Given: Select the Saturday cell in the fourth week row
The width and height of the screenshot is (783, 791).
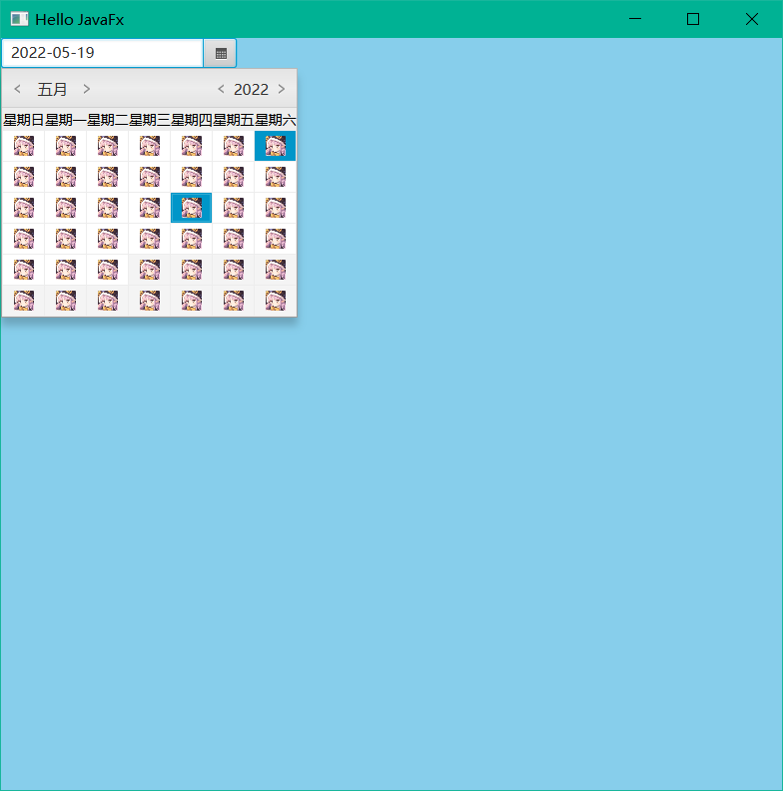Looking at the screenshot, I should pos(275,239).
